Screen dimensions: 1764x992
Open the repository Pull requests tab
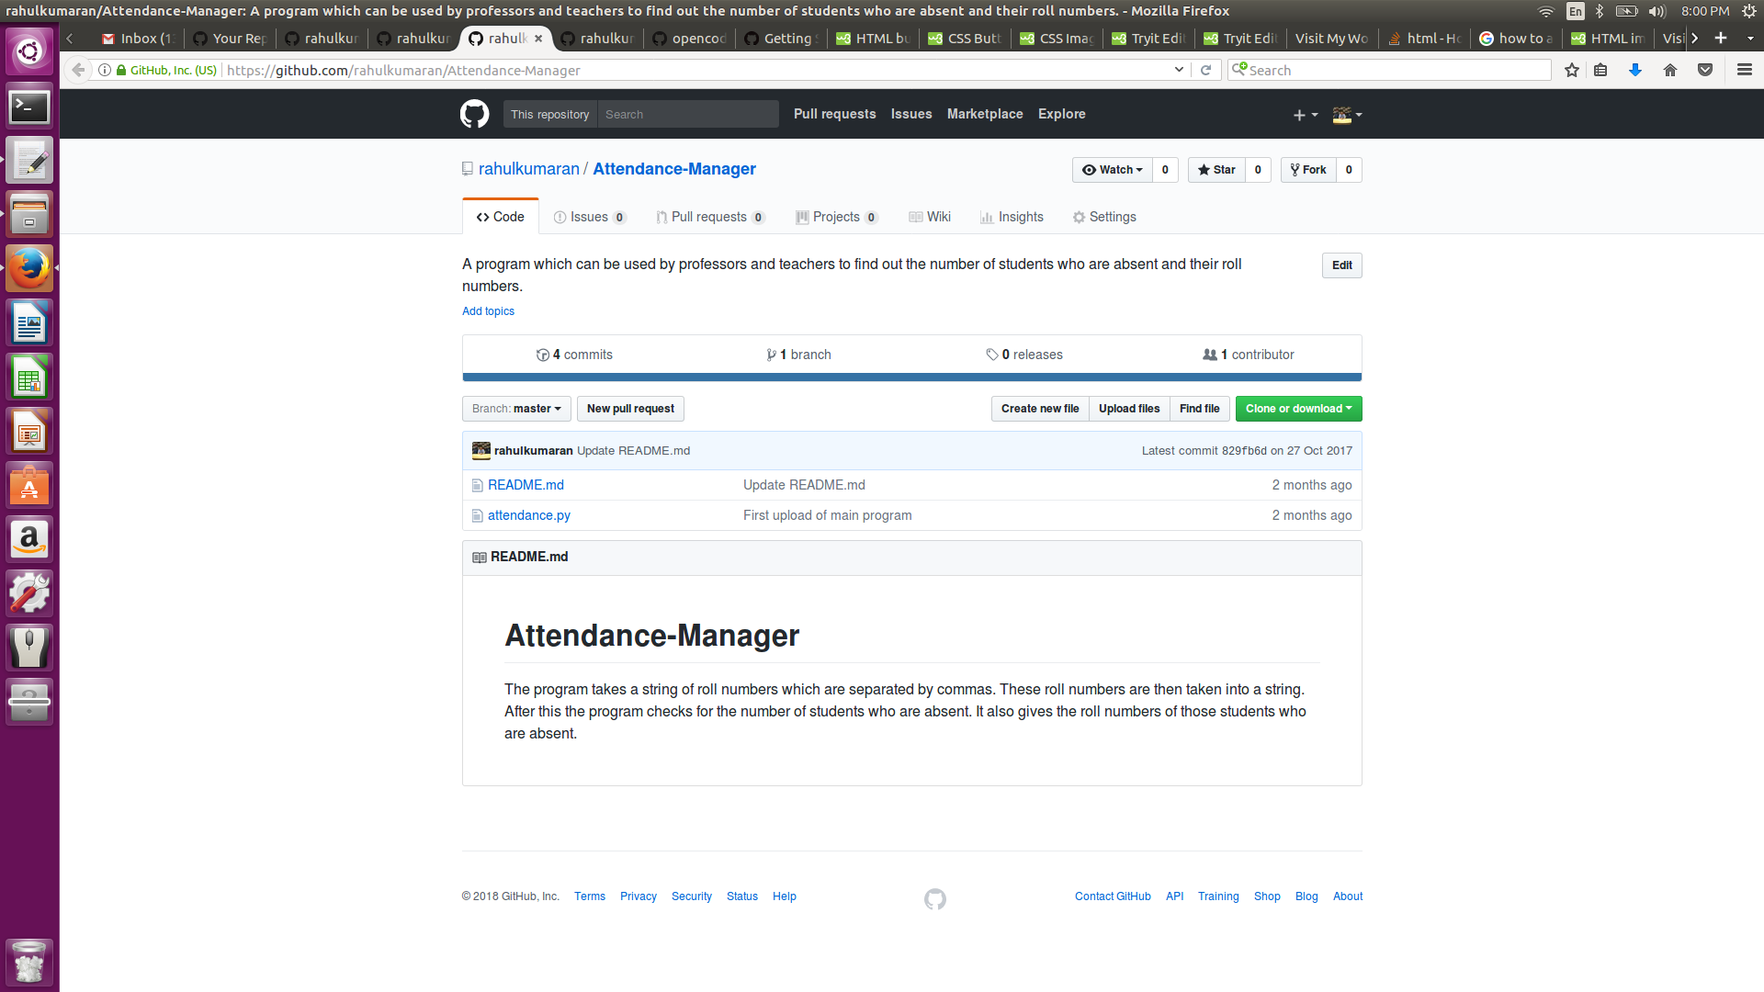710,217
